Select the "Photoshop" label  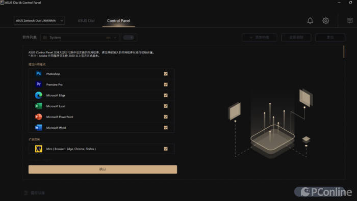pyautogui.click(x=53, y=74)
